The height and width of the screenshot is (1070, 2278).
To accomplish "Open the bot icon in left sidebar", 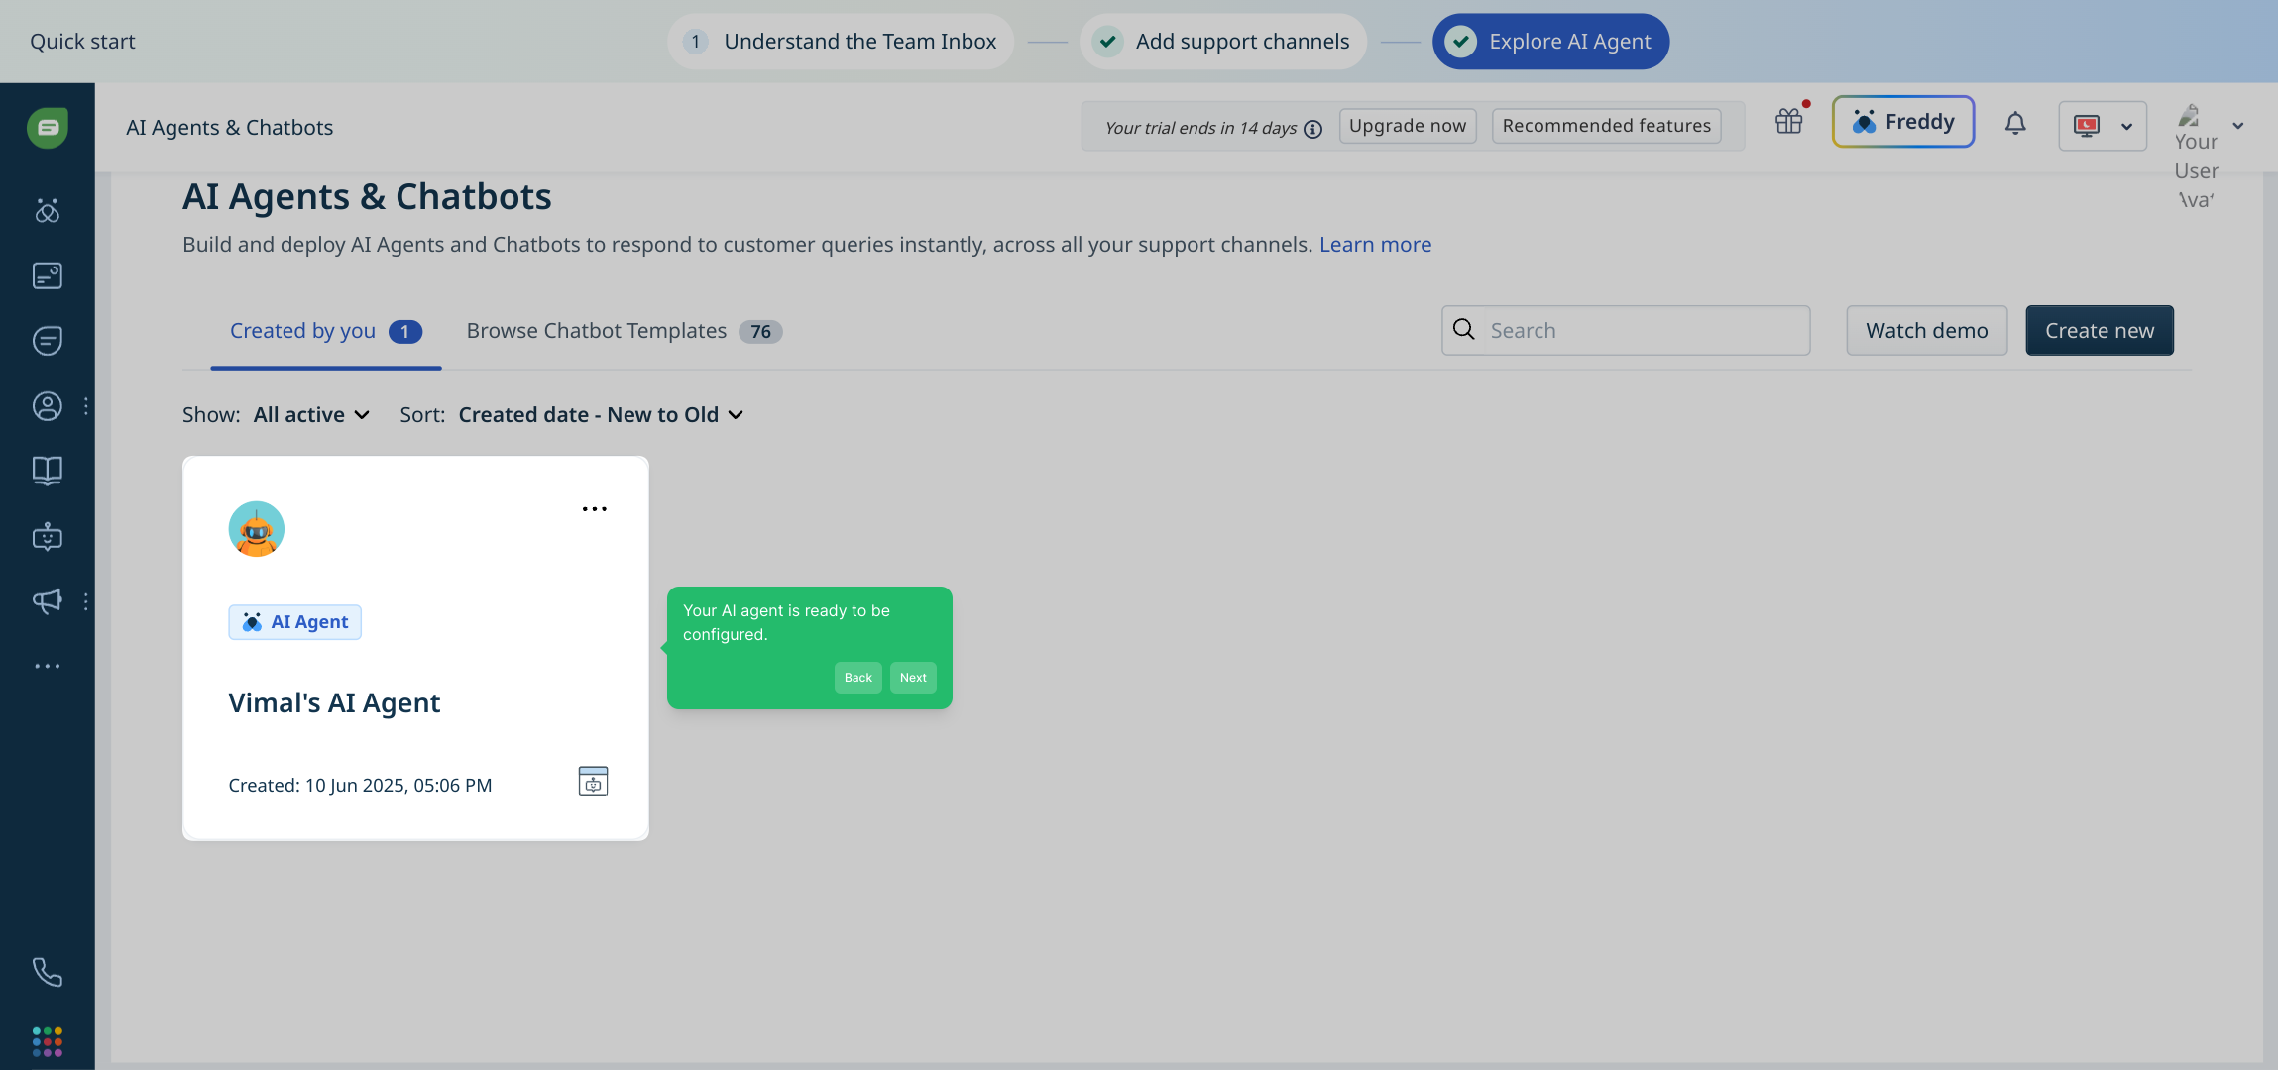I will [x=47, y=537].
